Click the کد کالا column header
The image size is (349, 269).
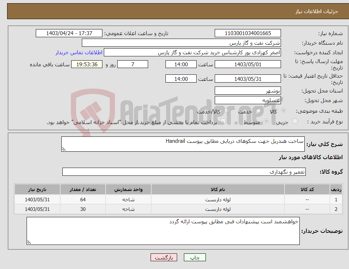[307, 189]
